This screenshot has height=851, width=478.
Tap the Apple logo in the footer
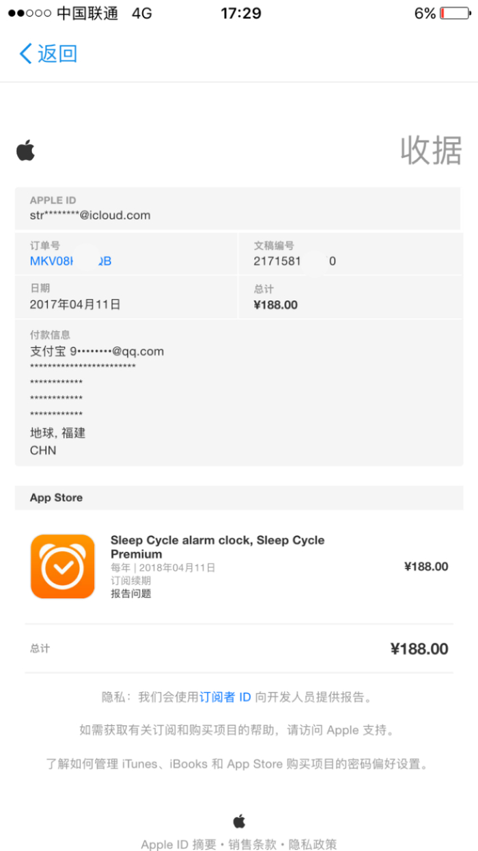[239, 821]
